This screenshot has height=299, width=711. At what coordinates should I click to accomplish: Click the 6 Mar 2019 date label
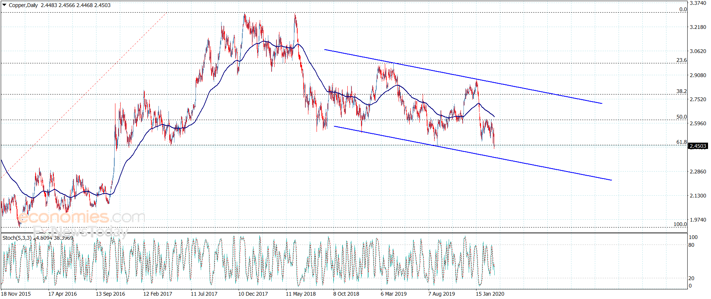[394, 294]
